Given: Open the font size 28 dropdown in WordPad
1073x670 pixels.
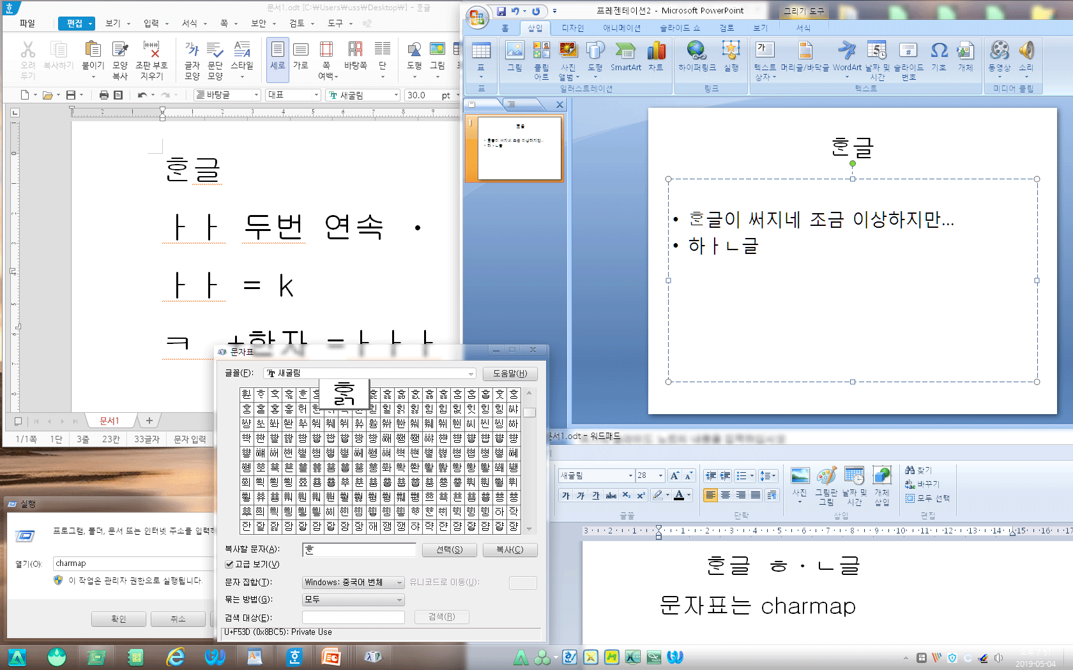Looking at the screenshot, I should point(660,475).
